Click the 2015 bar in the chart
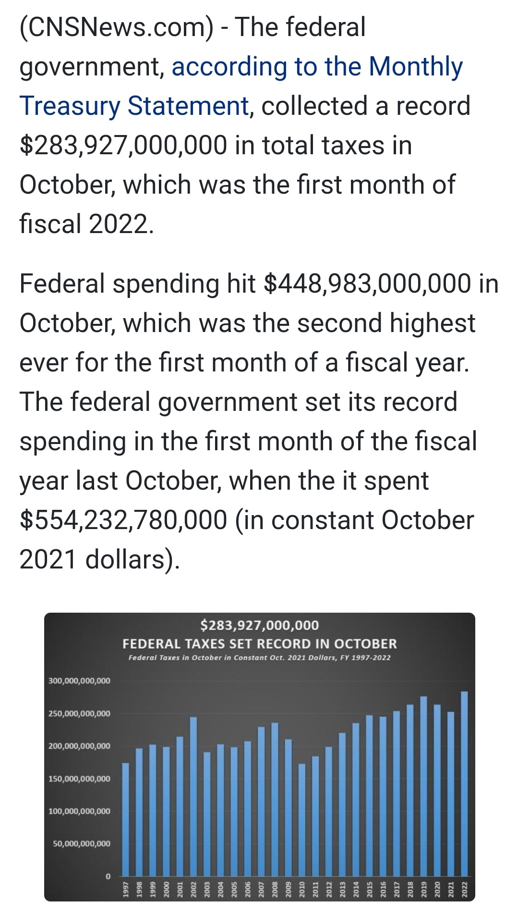518x913 pixels. [370, 795]
